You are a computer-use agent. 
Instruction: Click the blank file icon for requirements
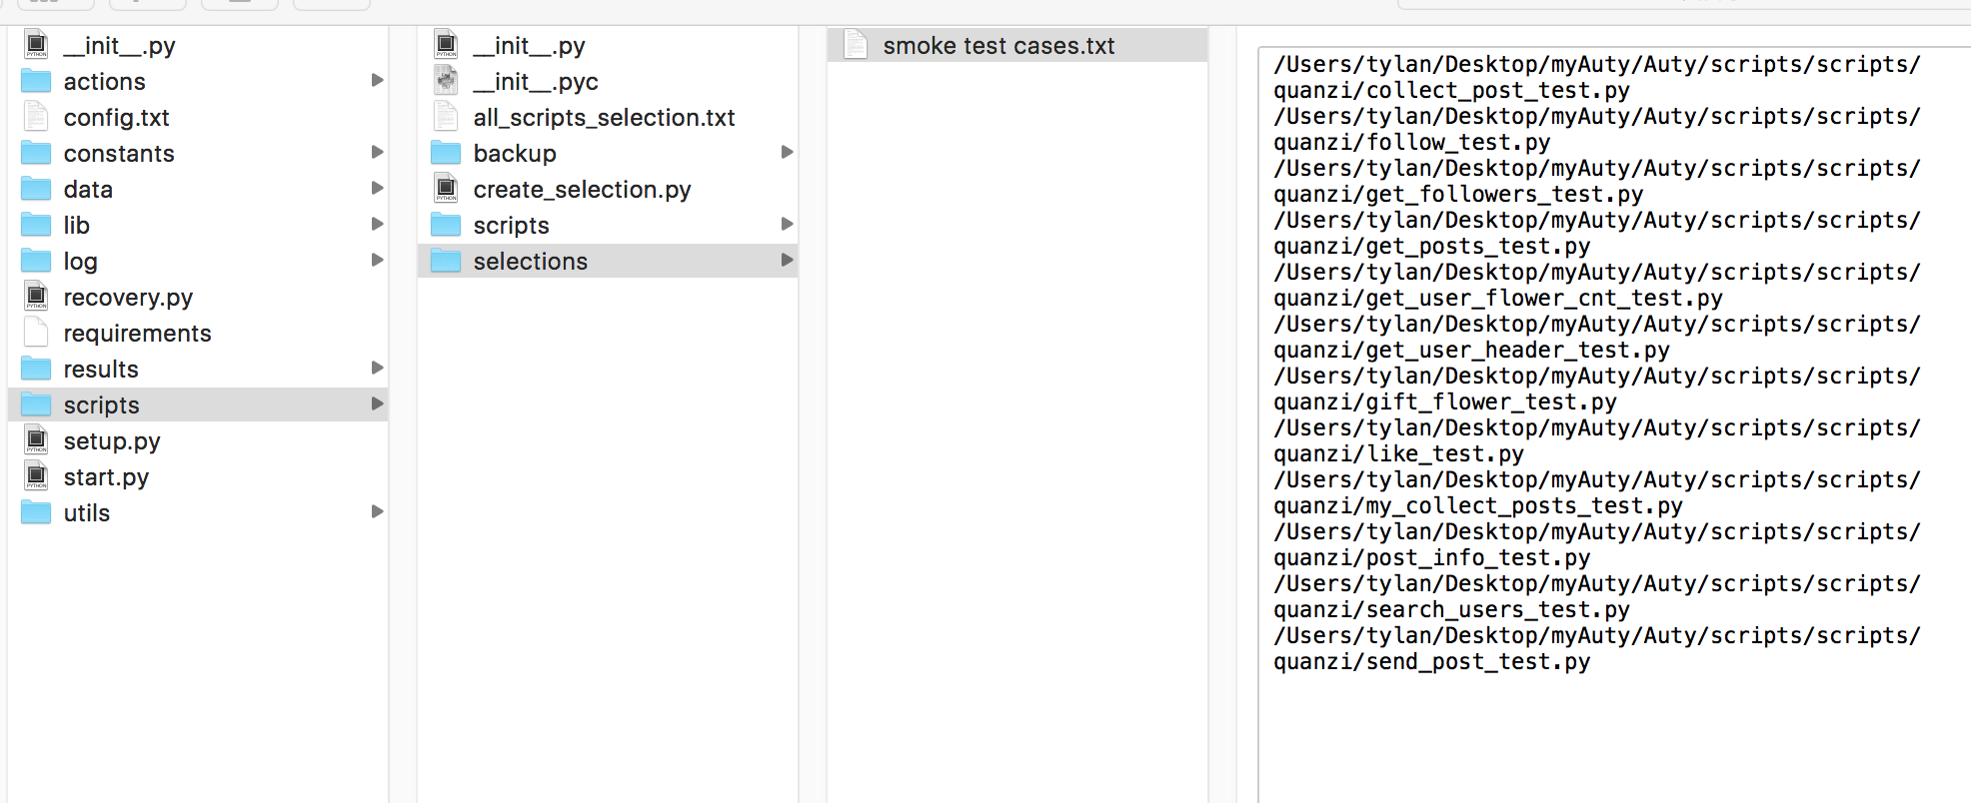click(x=37, y=333)
